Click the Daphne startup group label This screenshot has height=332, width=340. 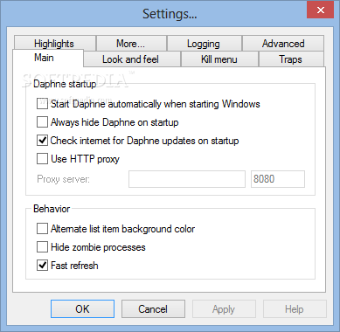pos(65,84)
